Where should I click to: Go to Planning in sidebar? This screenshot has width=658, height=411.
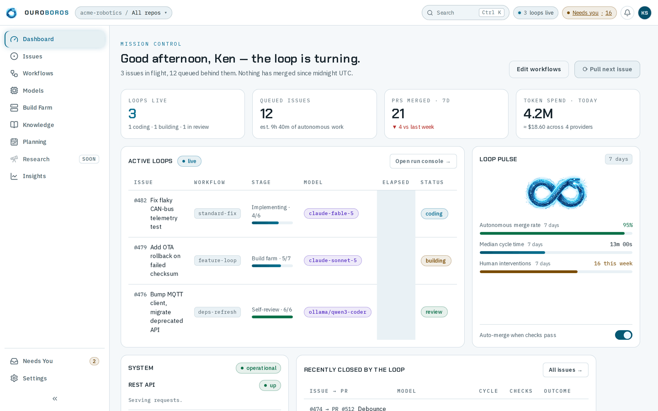pos(55,142)
